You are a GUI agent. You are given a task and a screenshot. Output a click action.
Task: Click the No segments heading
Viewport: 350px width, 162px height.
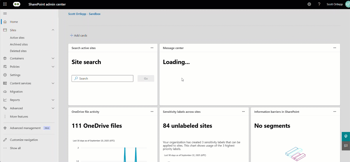tap(272, 126)
